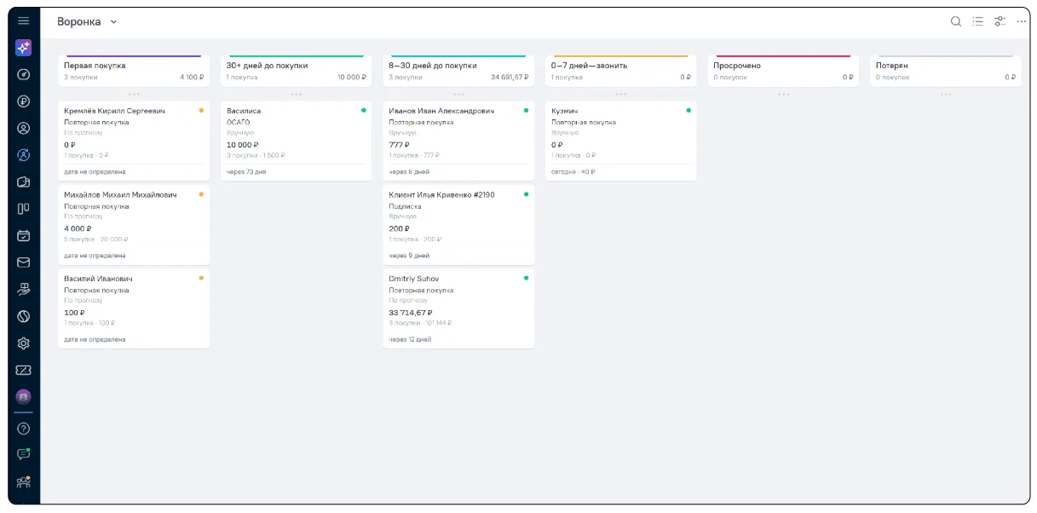The height and width of the screenshot is (513, 1037).
Task: Click the Воронка page title
Action: pyautogui.click(x=78, y=21)
